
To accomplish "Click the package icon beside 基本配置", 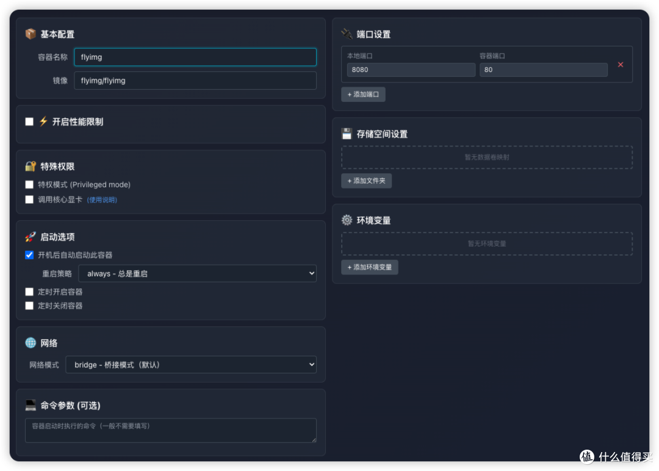I will click(x=31, y=34).
